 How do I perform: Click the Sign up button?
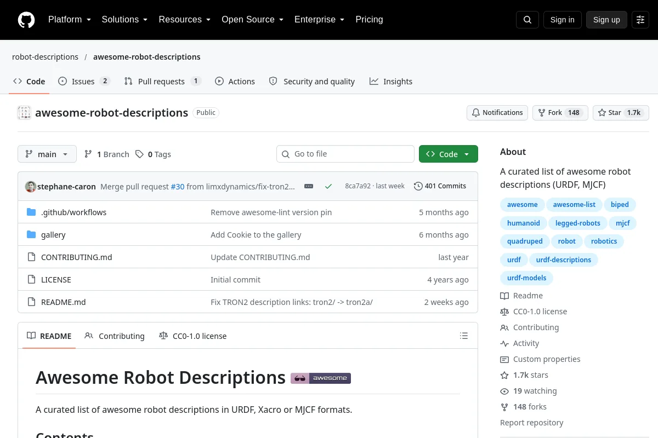coord(606,20)
